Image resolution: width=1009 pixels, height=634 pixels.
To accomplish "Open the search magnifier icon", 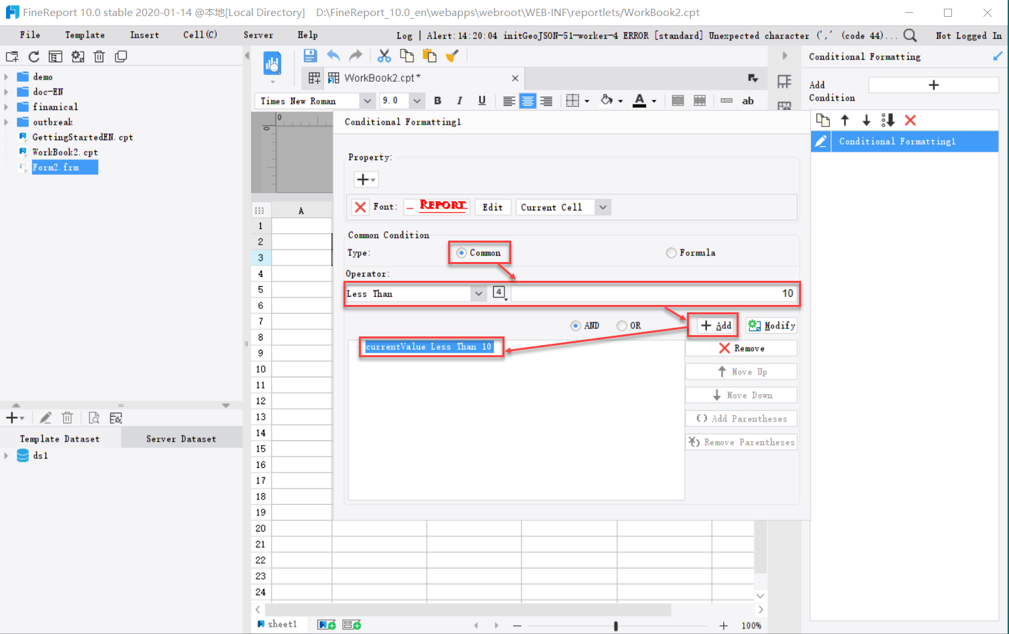I will pyautogui.click(x=910, y=36).
